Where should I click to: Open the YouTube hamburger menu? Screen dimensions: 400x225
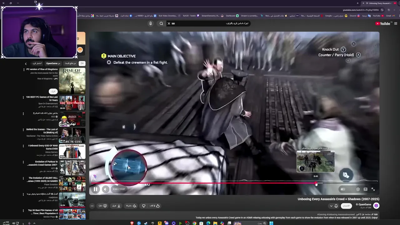396,23
